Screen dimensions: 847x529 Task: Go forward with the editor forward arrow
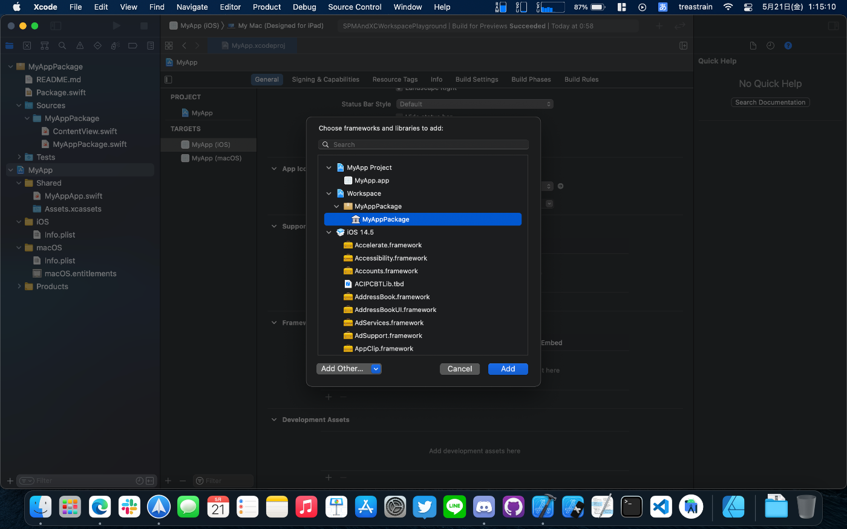tap(197, 46)
